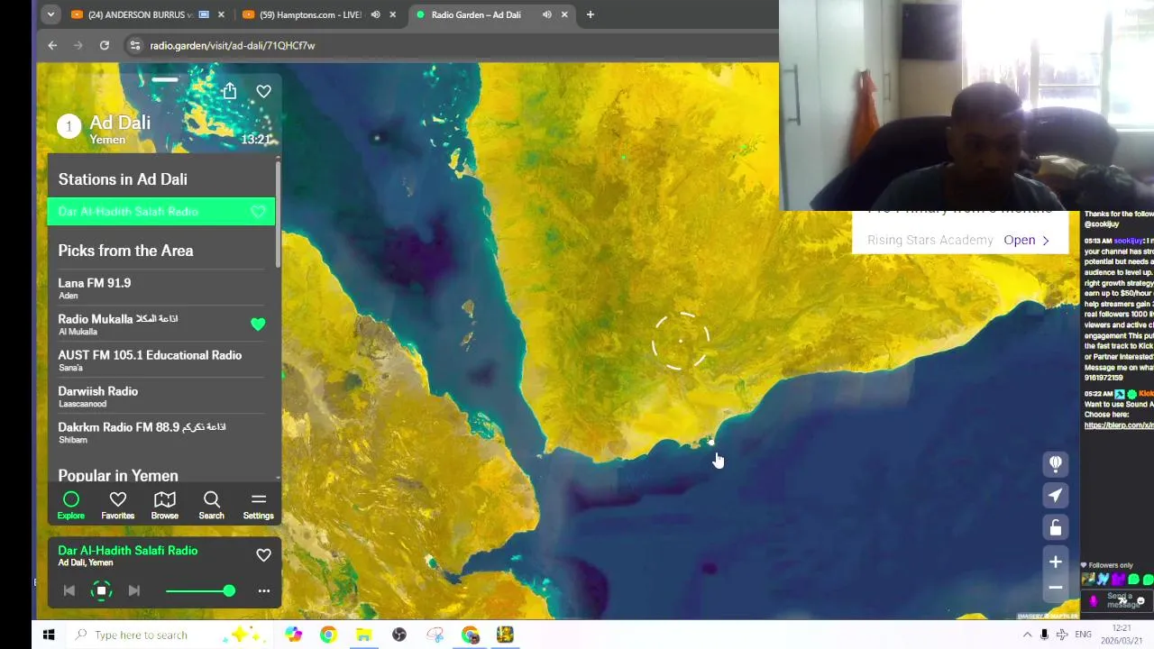Toggle favorite heart for Radio Mukalla
Screen dimensions: 1154x649
coord(258,324)
